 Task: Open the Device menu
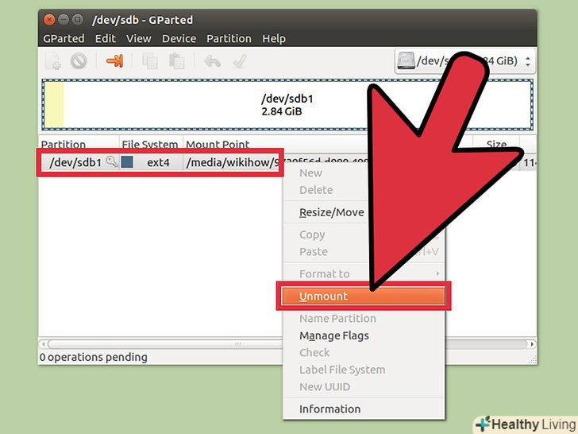coord(179,38)
